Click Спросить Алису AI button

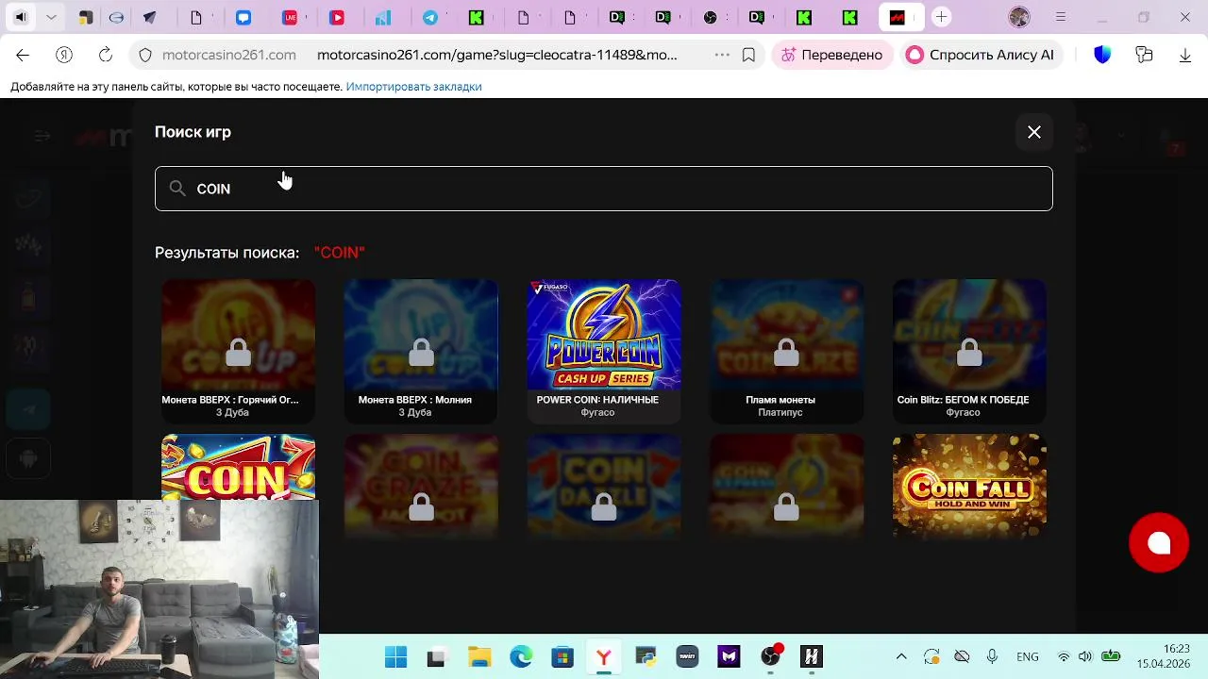(x=981, y=55)
